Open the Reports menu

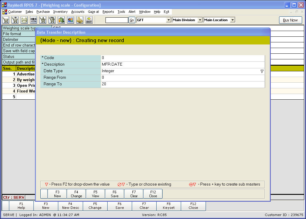click(108, 12)
